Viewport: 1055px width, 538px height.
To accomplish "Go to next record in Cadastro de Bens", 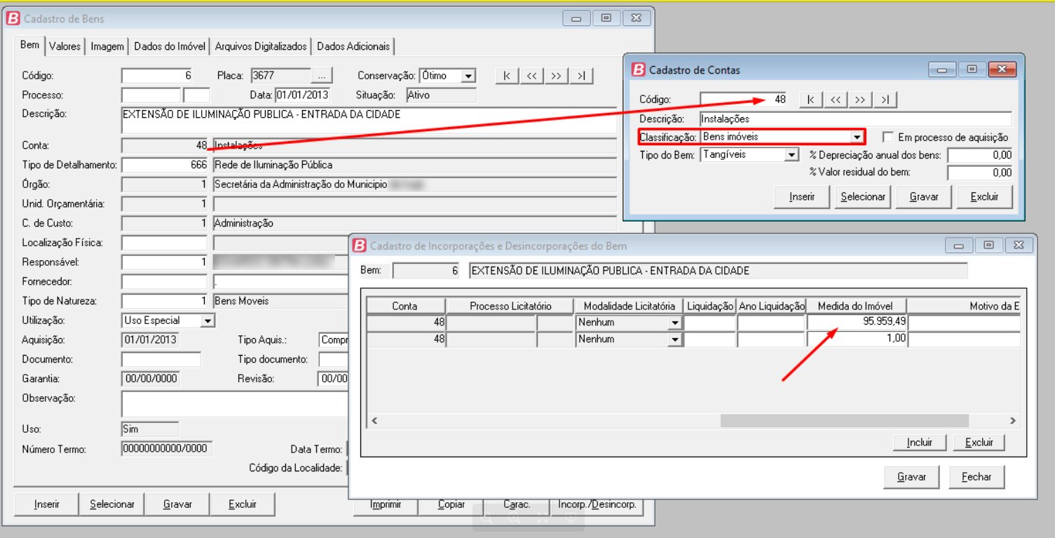I will click(556, 76).
